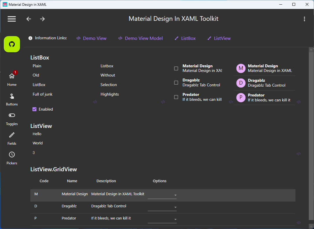The image size is (314, 229).
Task: Click the Material Design app icon in title bar
Action: [5, 4]
